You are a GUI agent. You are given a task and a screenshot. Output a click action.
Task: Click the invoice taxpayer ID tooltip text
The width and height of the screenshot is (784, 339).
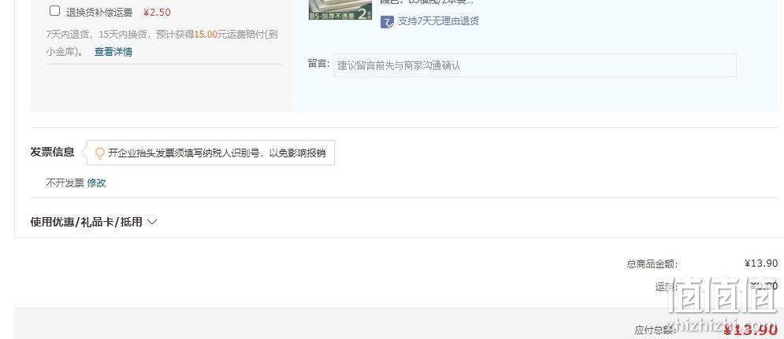(217, 153)
